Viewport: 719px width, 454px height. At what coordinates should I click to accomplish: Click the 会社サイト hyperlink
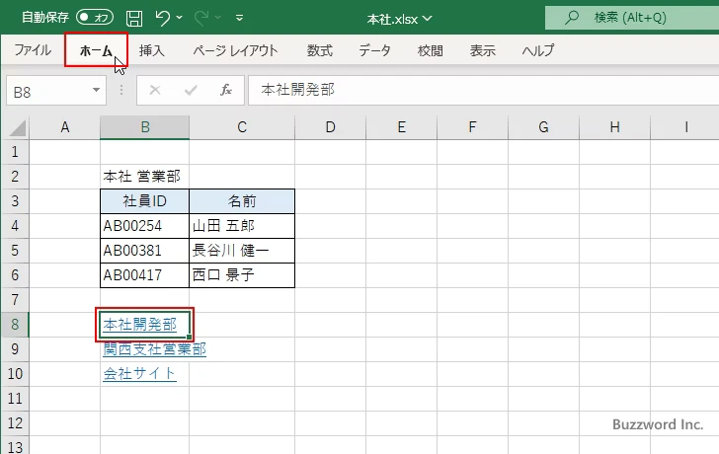139,374
